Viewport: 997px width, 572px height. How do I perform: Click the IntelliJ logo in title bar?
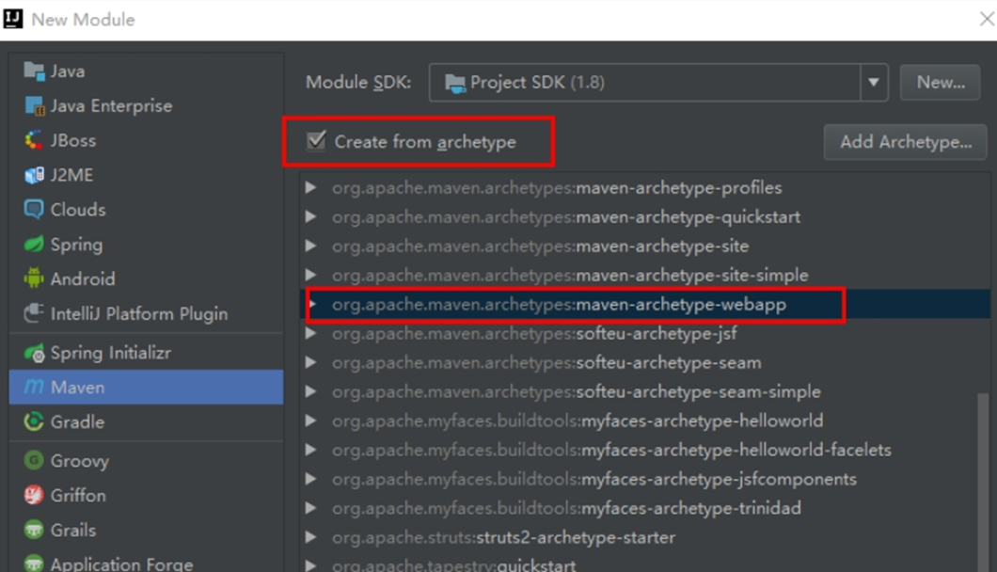pyautogui.click(x=13, y=19)
